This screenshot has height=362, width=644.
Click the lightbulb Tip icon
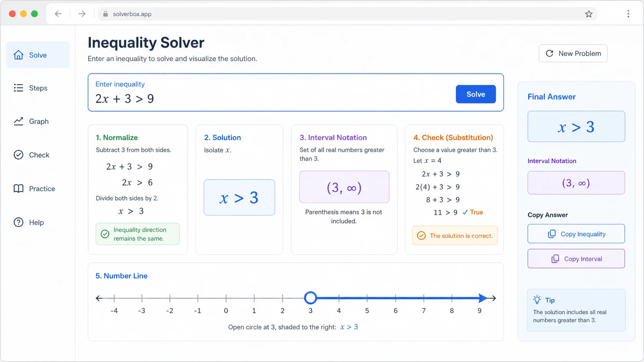(x=537, y=300)
